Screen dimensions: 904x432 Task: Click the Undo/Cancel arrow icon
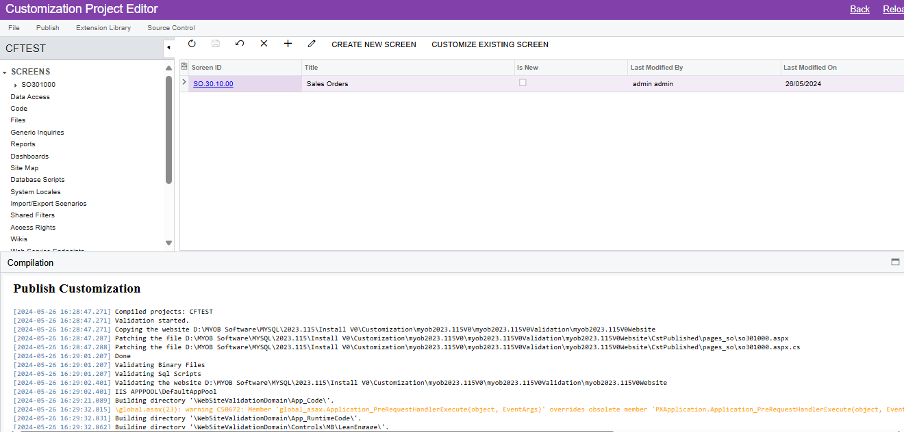coord(240,44)
